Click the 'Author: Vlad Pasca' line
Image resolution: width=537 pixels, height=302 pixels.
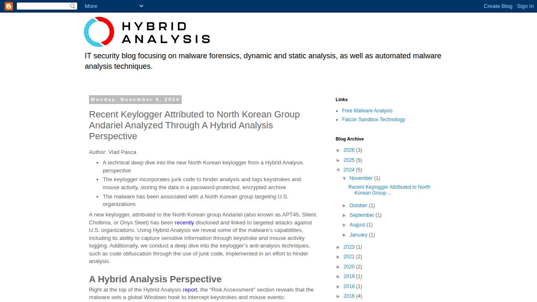coord(112,152)
